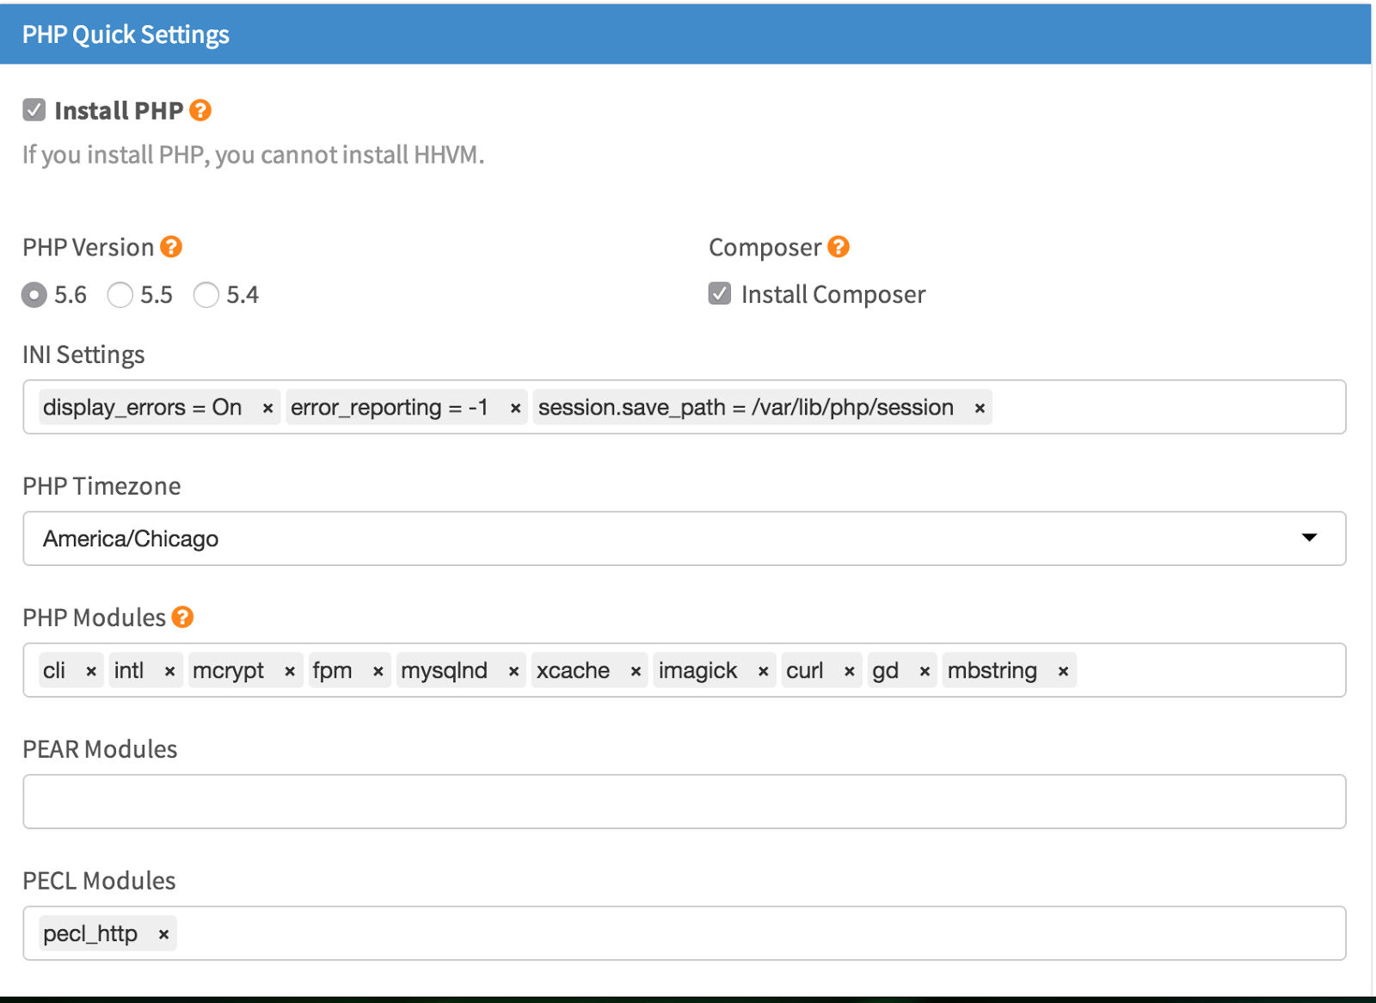Click the empty area of PECL Modules field
The image size is (1376, 1003).
(x=757, y=933)
